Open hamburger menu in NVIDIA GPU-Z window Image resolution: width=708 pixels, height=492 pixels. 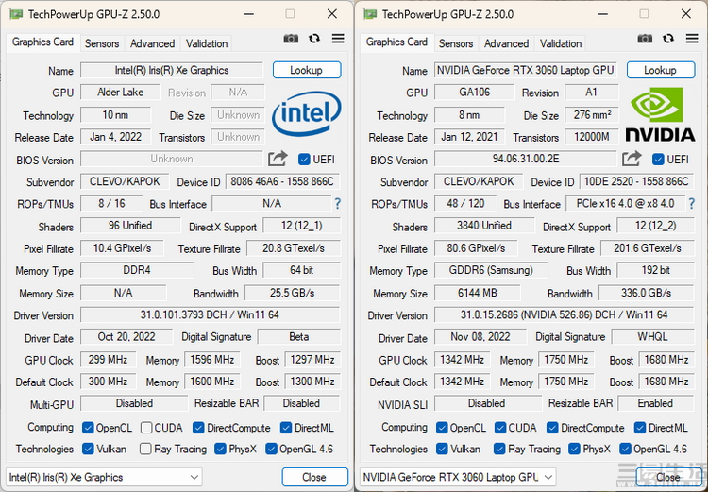[692, 39]
